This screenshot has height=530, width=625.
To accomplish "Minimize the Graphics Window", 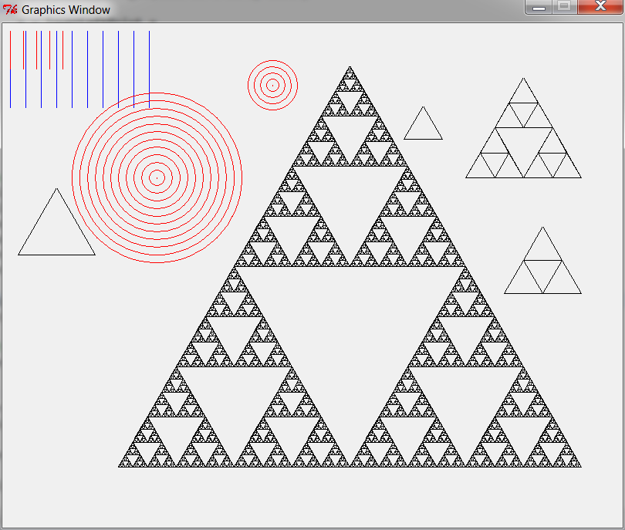I will [x=539, y=7].
